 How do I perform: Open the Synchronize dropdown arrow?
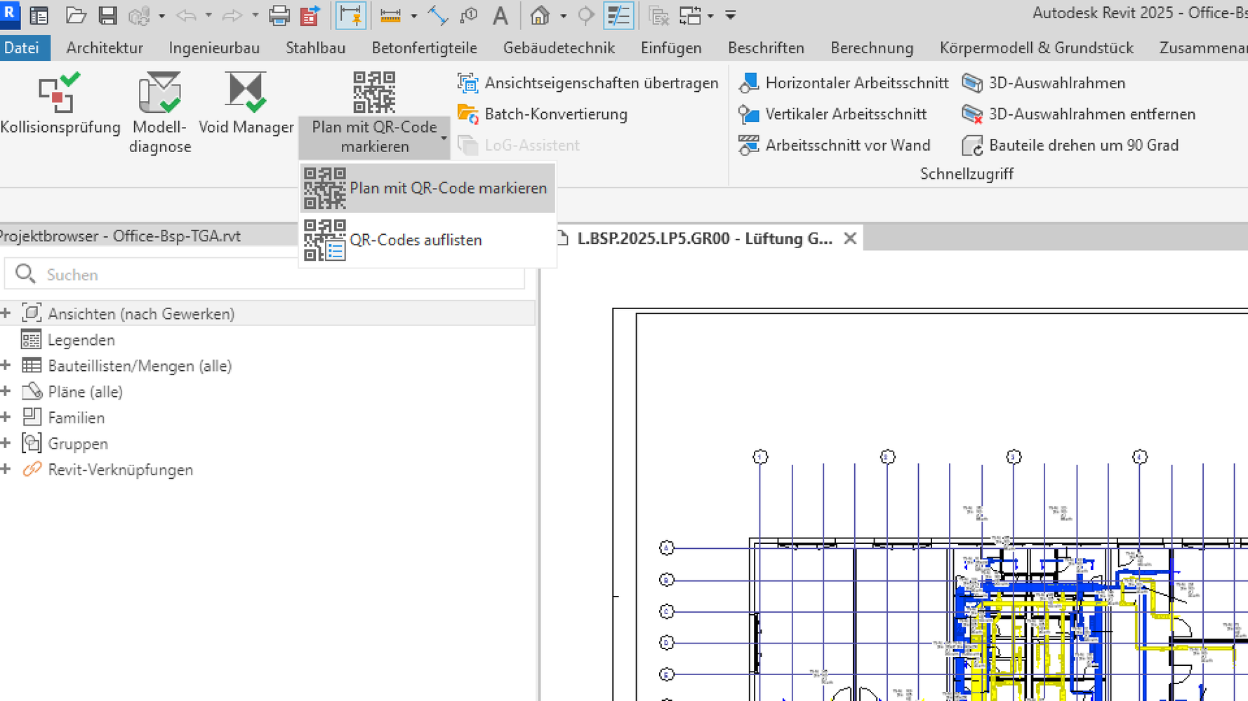[161, 15]
